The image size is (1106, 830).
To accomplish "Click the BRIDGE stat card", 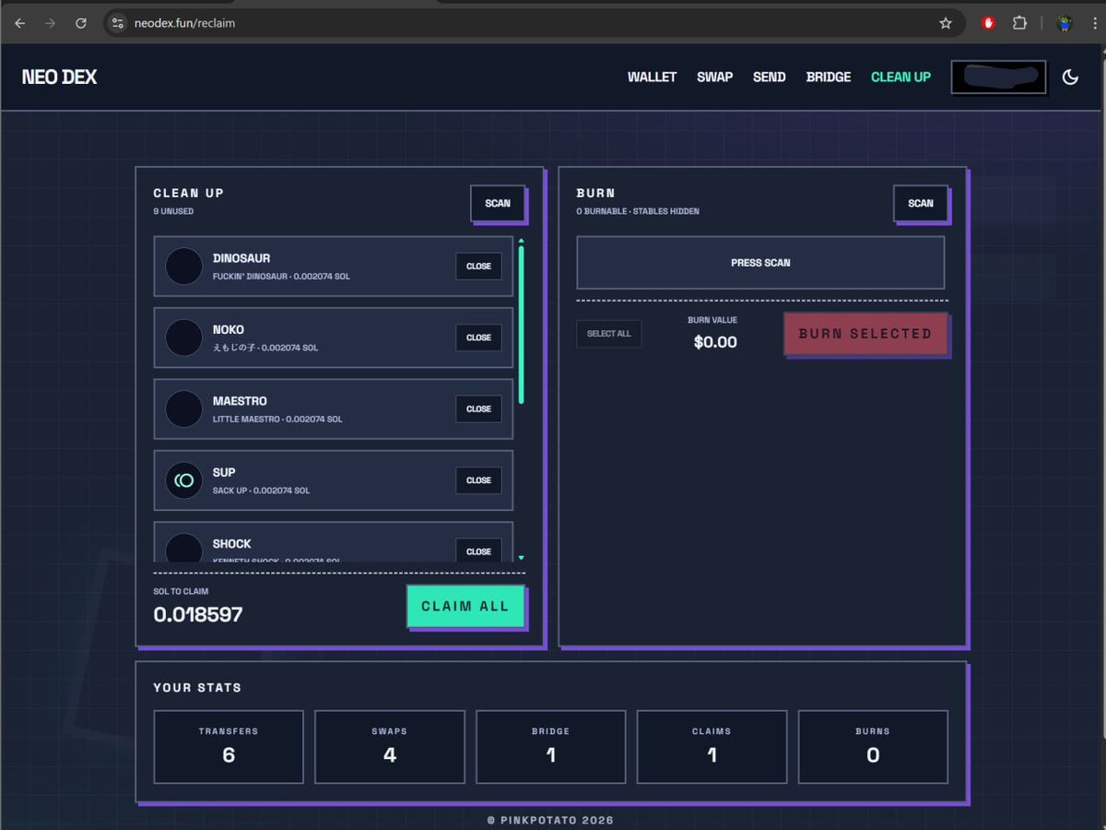I will 551,747.
